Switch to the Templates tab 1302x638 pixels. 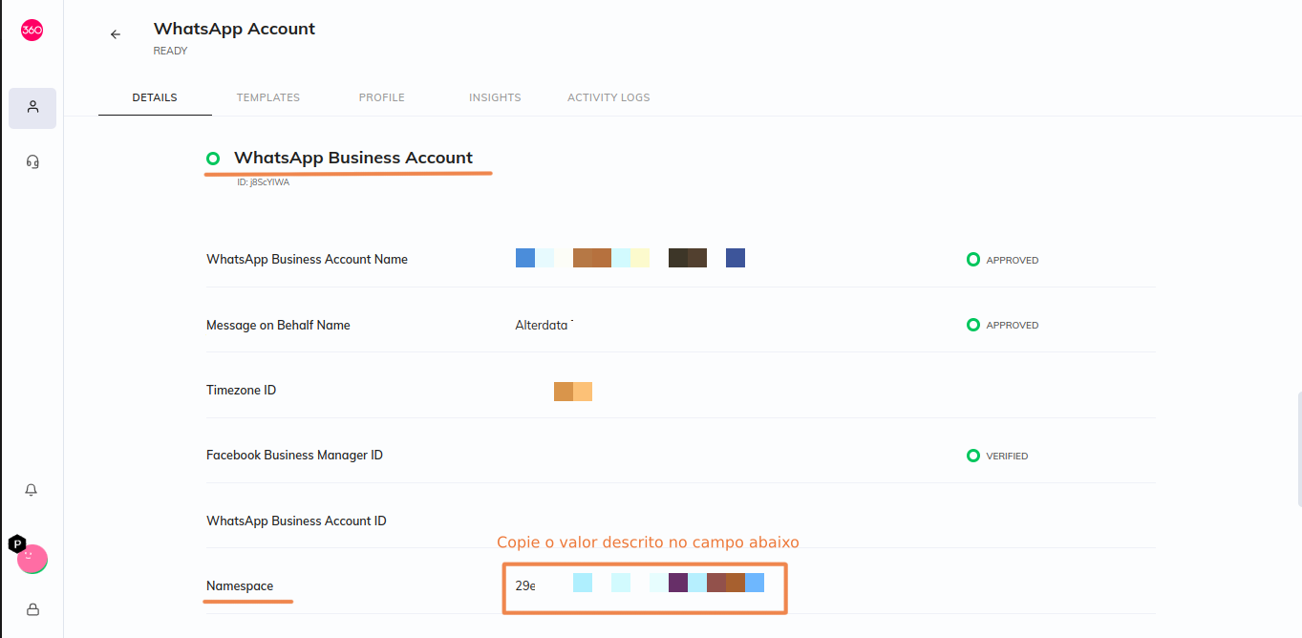pos(268,97)
